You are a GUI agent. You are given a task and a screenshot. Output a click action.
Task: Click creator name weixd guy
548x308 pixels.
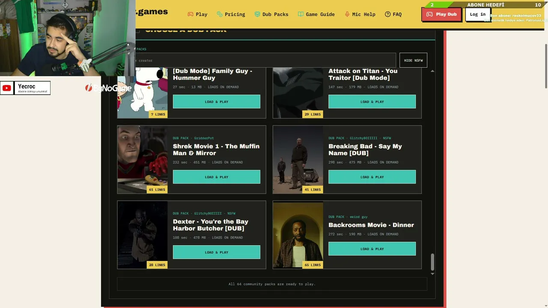[x=358, y=217]
